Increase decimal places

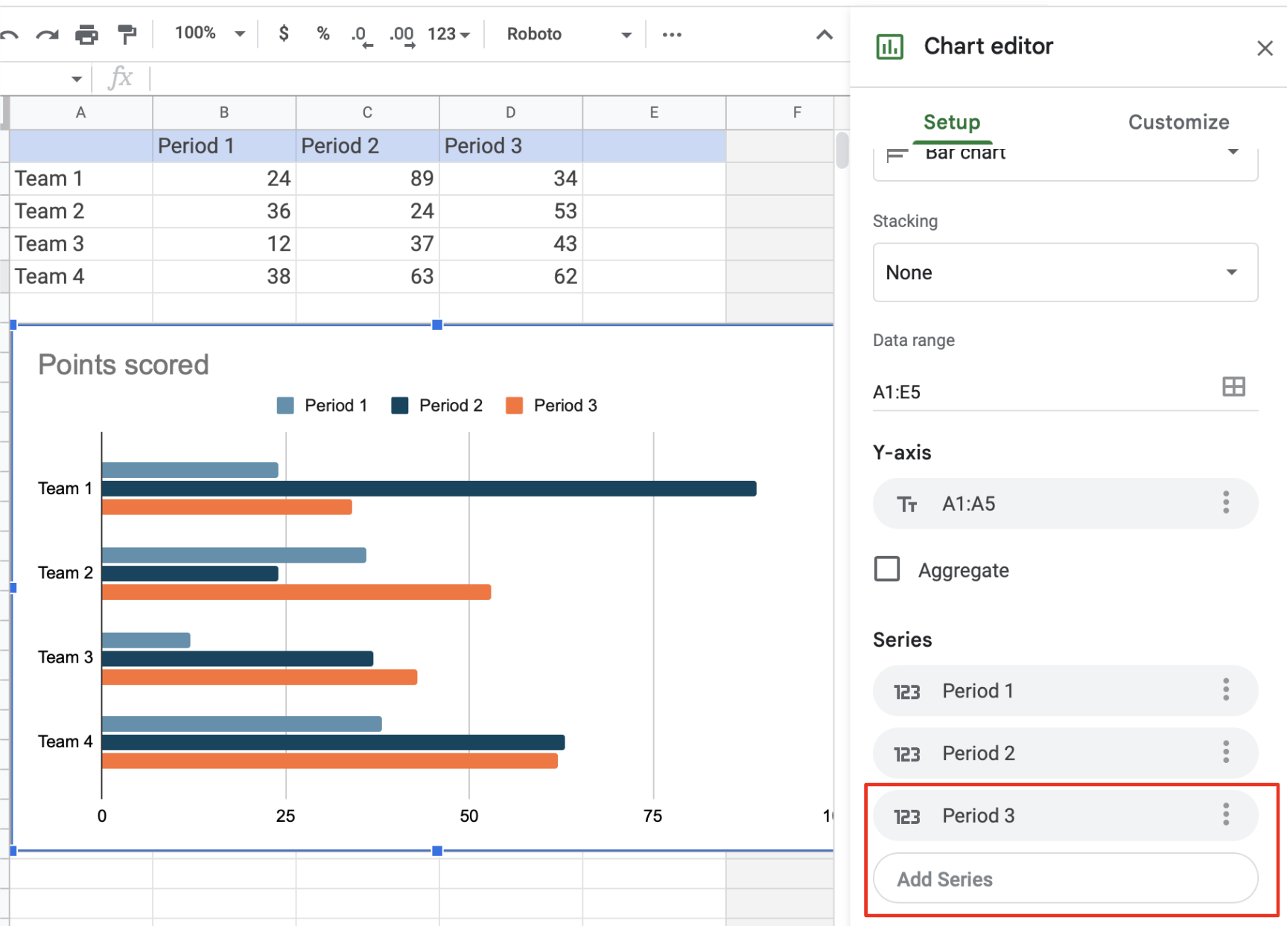click(x=401, y=35)
